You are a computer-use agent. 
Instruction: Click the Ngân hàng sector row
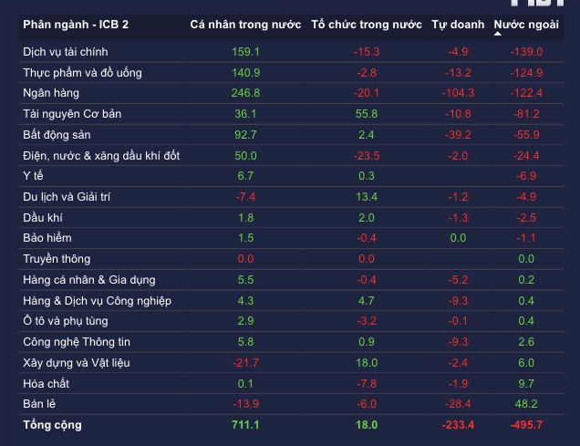click(x=51, y=93)
